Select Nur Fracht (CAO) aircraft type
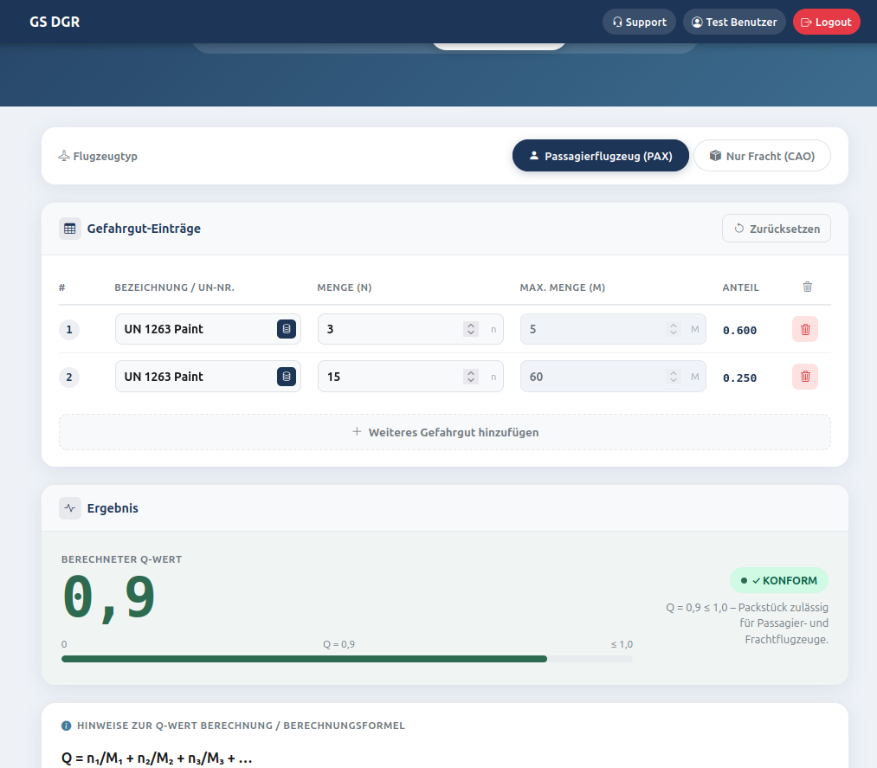 [x=762, y=156]
